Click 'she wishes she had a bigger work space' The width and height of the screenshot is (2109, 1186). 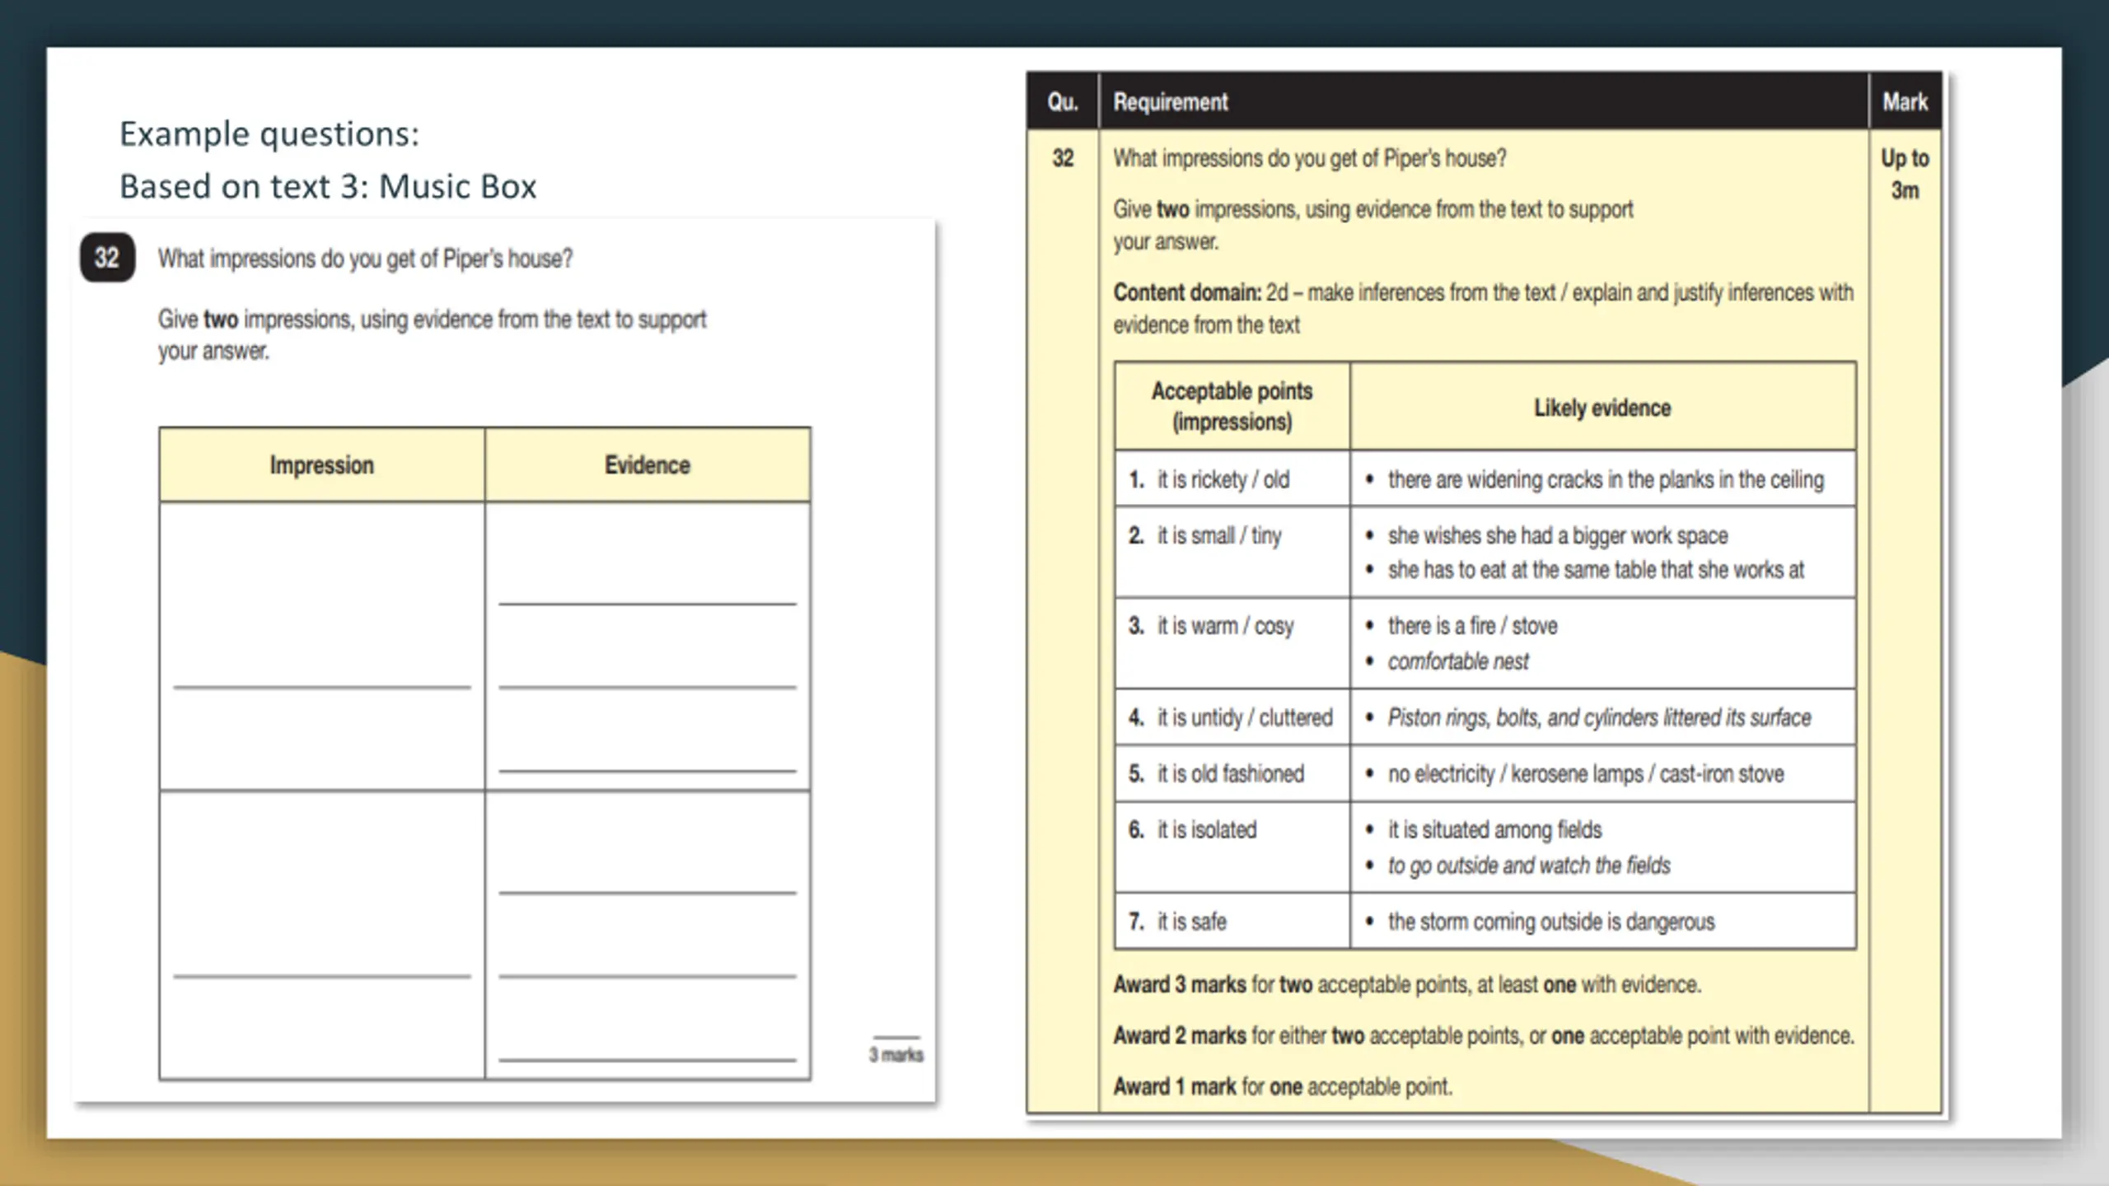[x=1558, y=536]
